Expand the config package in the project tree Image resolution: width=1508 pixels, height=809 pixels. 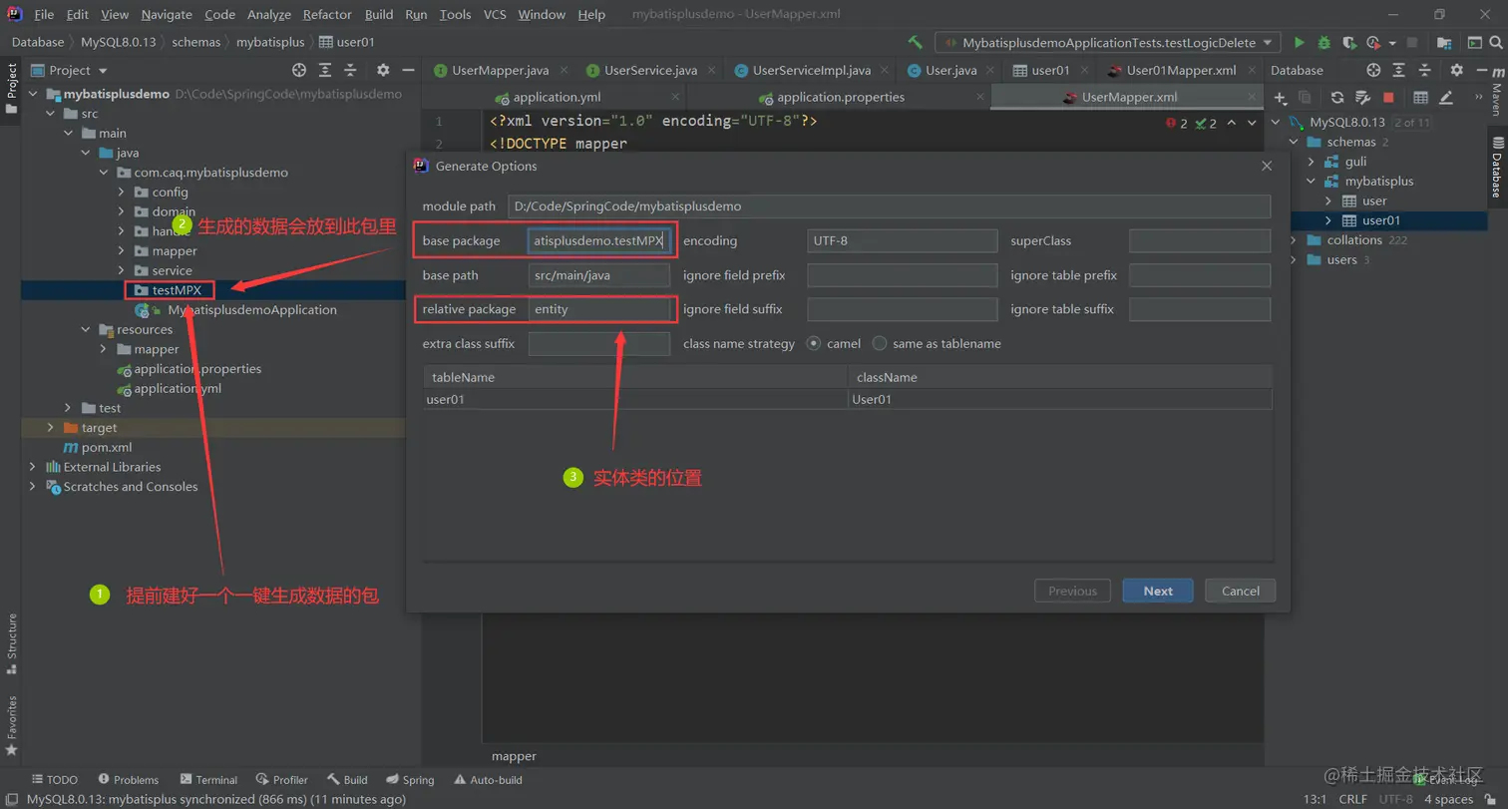pyautogui.click(x=121, y=192)
